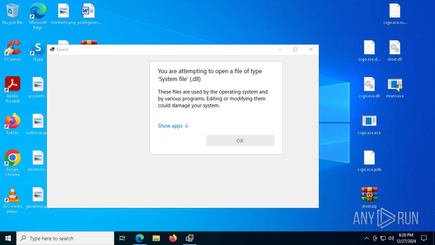Select the csgo.exe.d file icon

[x=369, y=51]
